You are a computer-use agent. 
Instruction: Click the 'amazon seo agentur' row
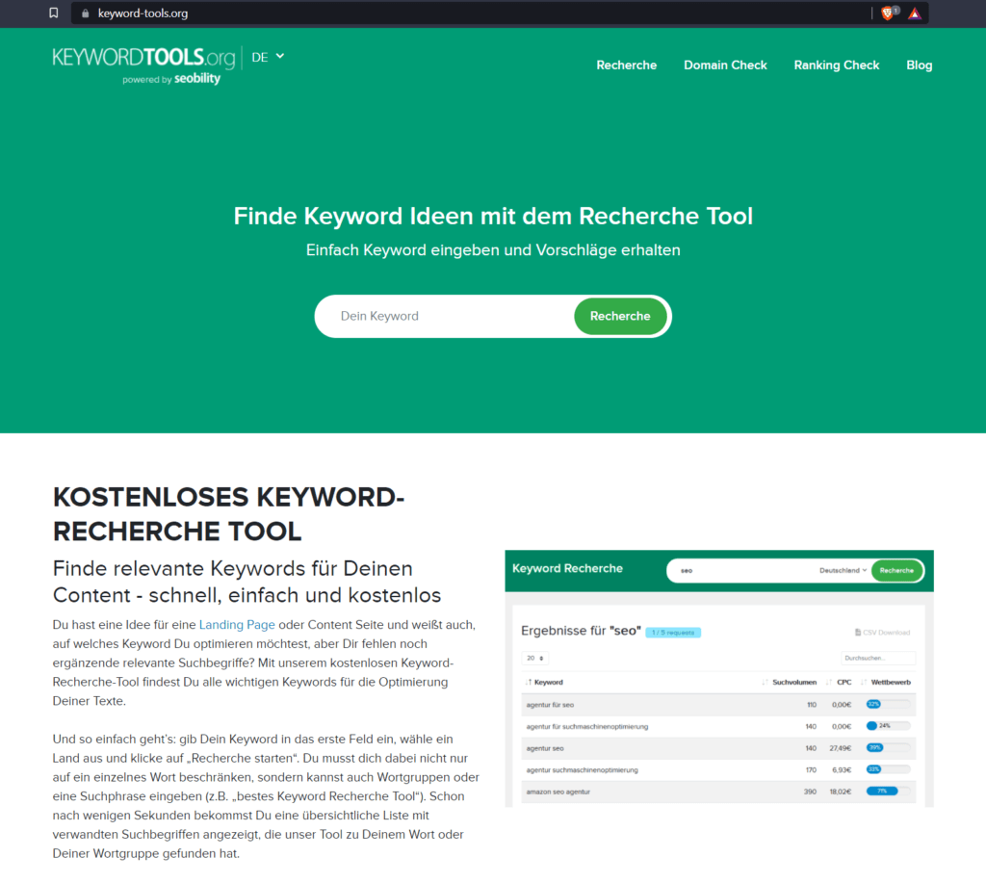pos(718,792)
